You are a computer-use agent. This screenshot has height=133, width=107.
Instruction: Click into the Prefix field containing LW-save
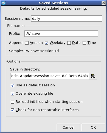click(x=61, y=34)
